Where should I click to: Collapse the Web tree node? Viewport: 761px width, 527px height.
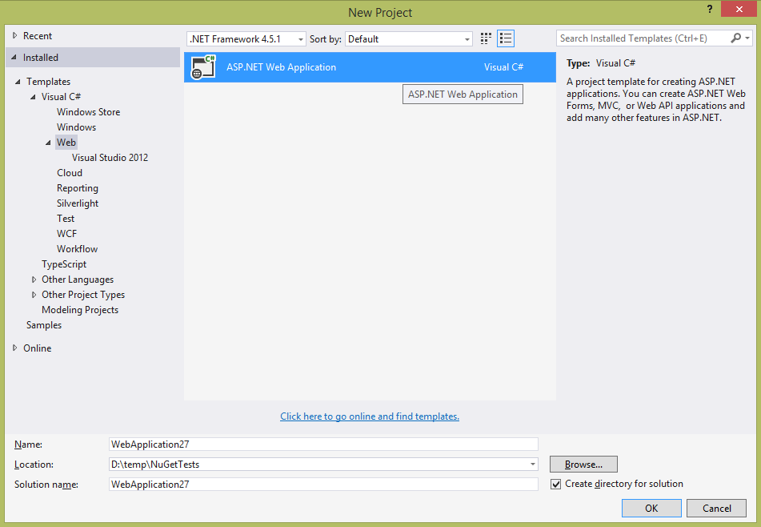(x=48, y=143)
